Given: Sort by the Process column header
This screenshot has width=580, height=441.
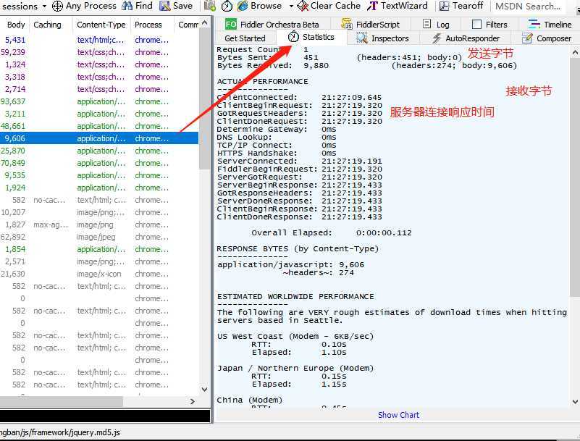Looking at the screenshot, I should pyautogui.click(x=148, y=25).
